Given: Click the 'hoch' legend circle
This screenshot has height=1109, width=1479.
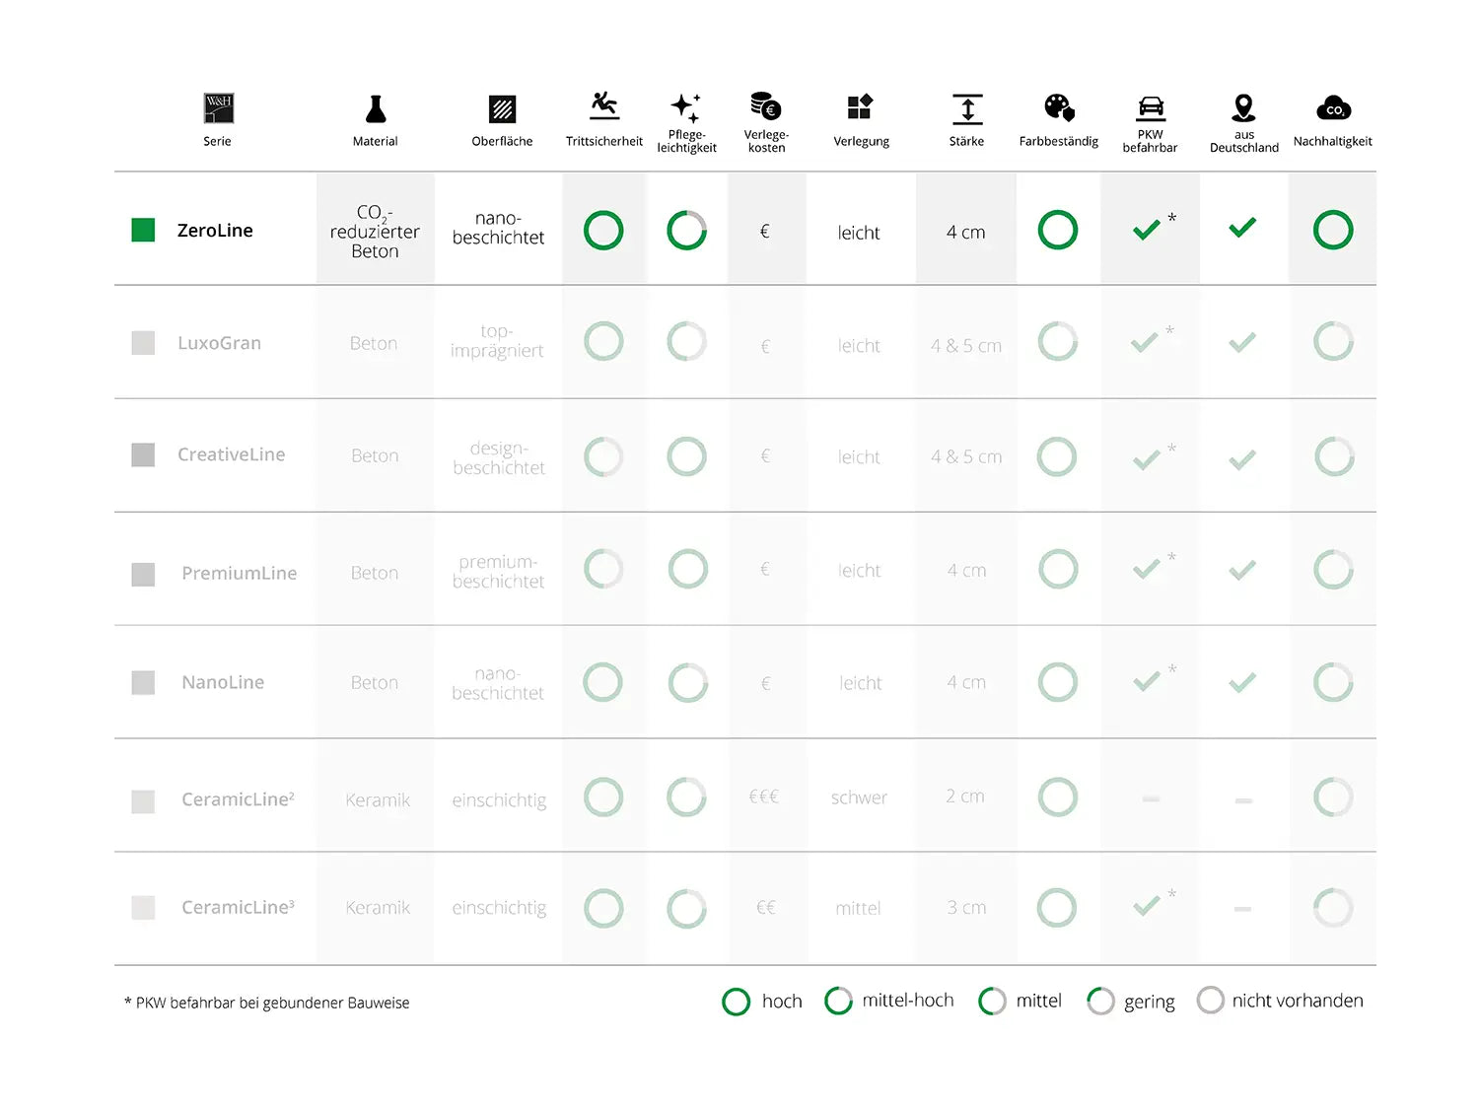Looking at the screenshot, I should point(736,1002).
